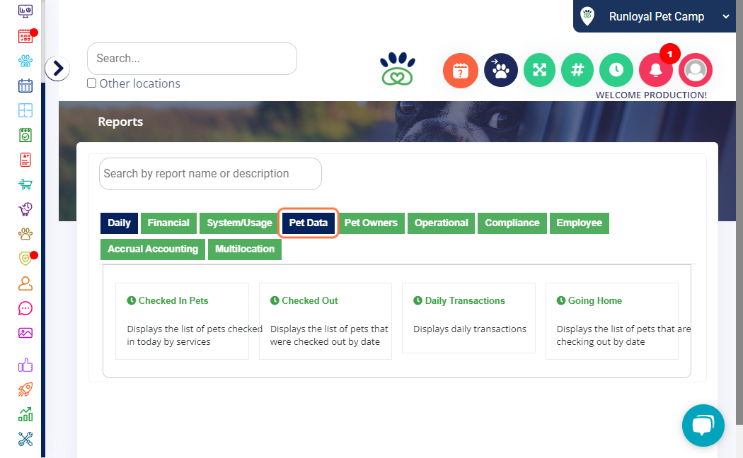Screen dimensions: 743x458
Task: Open the pink chat bubble sidebar icon
Action: (x=25, y=308)
